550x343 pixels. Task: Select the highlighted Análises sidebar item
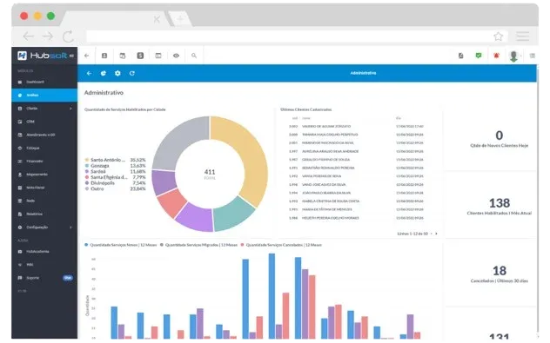44,96
